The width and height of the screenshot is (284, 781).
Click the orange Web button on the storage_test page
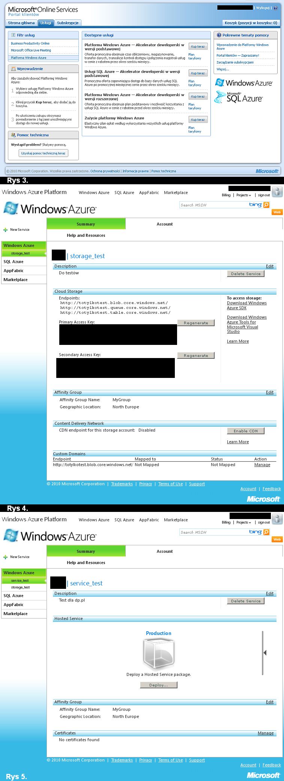pyautogui.click(x=277, y=212)
